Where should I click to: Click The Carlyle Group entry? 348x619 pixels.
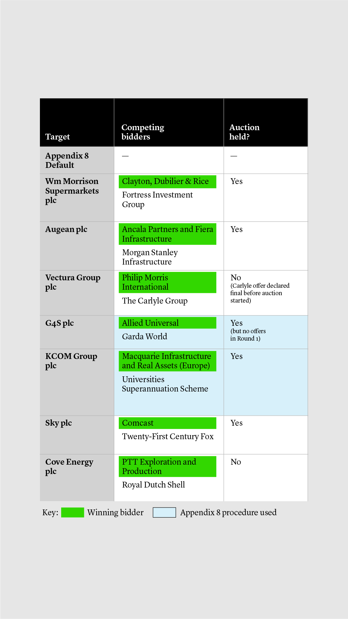coord(155,301)
